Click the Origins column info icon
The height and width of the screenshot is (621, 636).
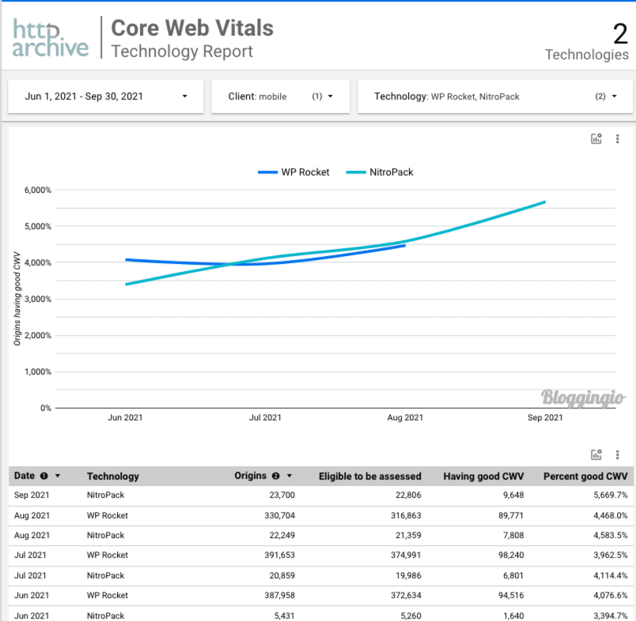276,476
